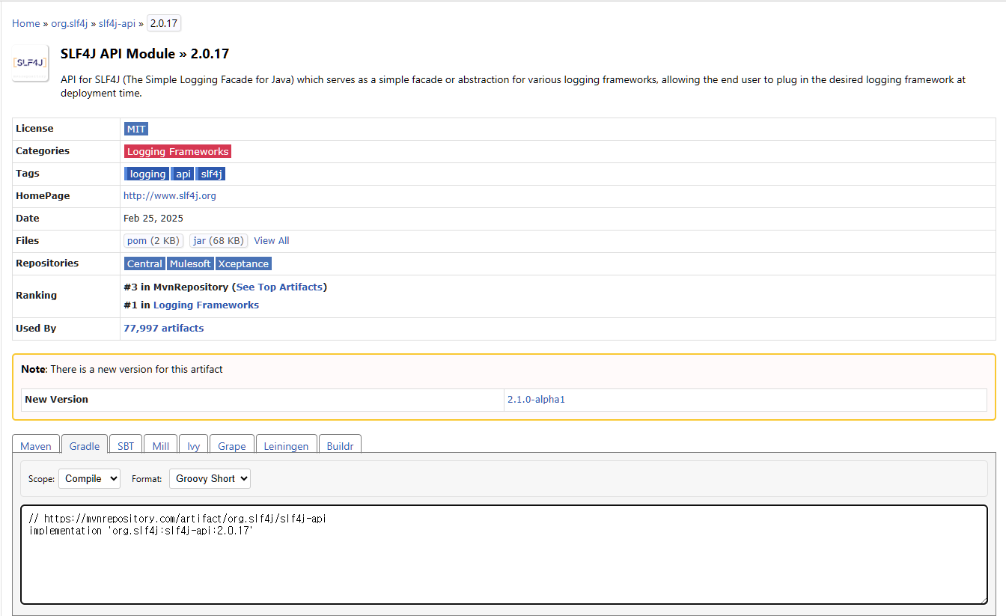Viewport: 1006px width, 616px height.
Task: Click the textarea resize grip corner
Action: pyautogui.click(x=983, y=600)
